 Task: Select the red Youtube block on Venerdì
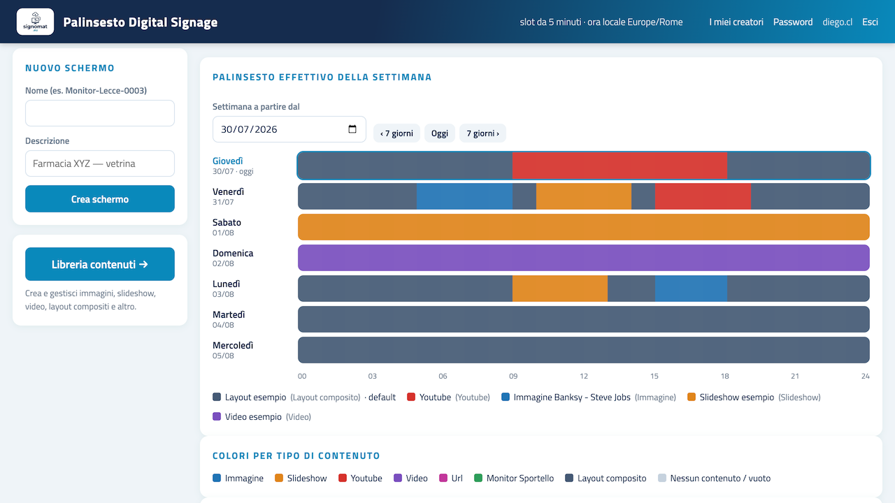(x=703, y=196)
